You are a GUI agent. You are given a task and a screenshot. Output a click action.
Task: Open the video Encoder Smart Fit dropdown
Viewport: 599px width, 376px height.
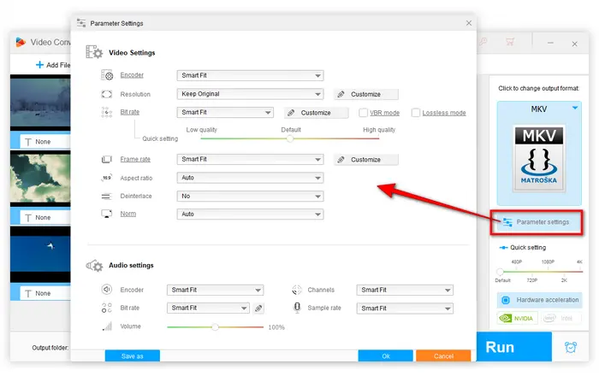click(x=250, y=75)
